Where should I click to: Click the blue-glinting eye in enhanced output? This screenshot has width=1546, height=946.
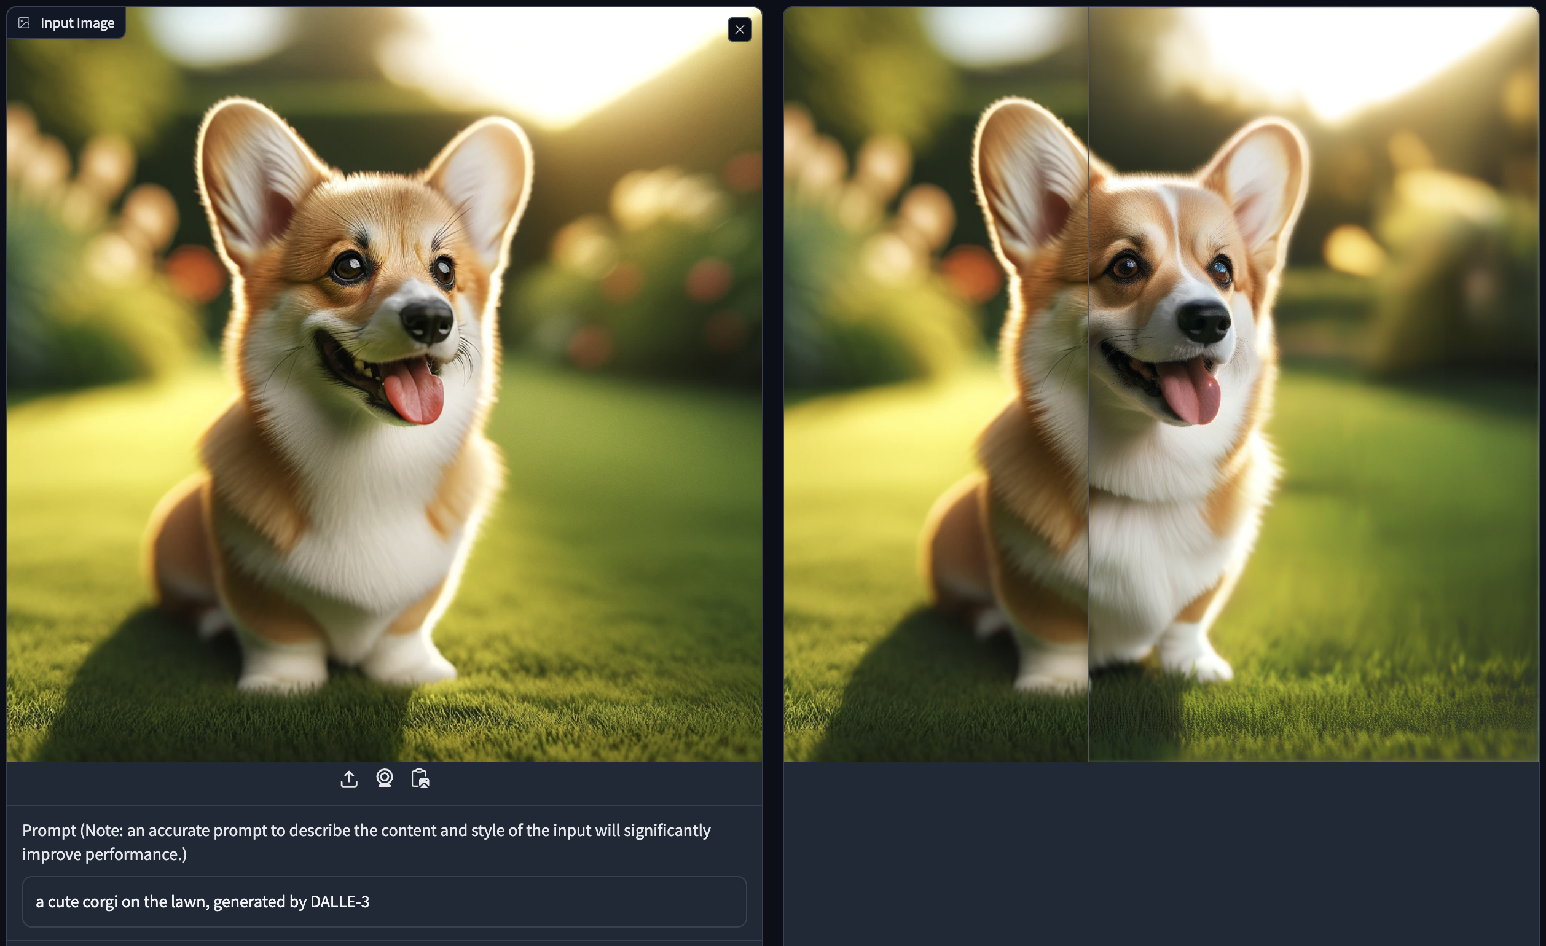pyautogui.click(x=1220, y=271)
